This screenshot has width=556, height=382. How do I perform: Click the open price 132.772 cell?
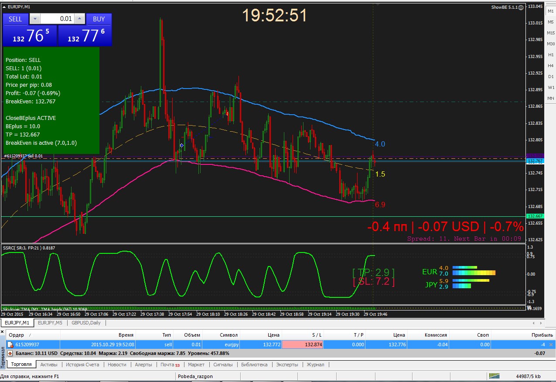261,344
